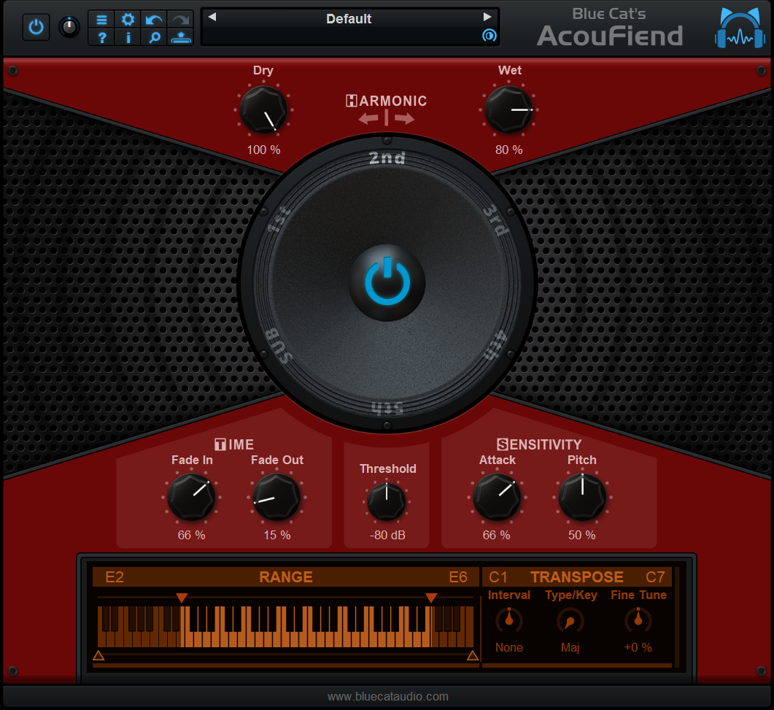Image resolution: width=774 pixels, height=710 pixels.
Task: Click the Fade In knob
Action: [192, 497]
